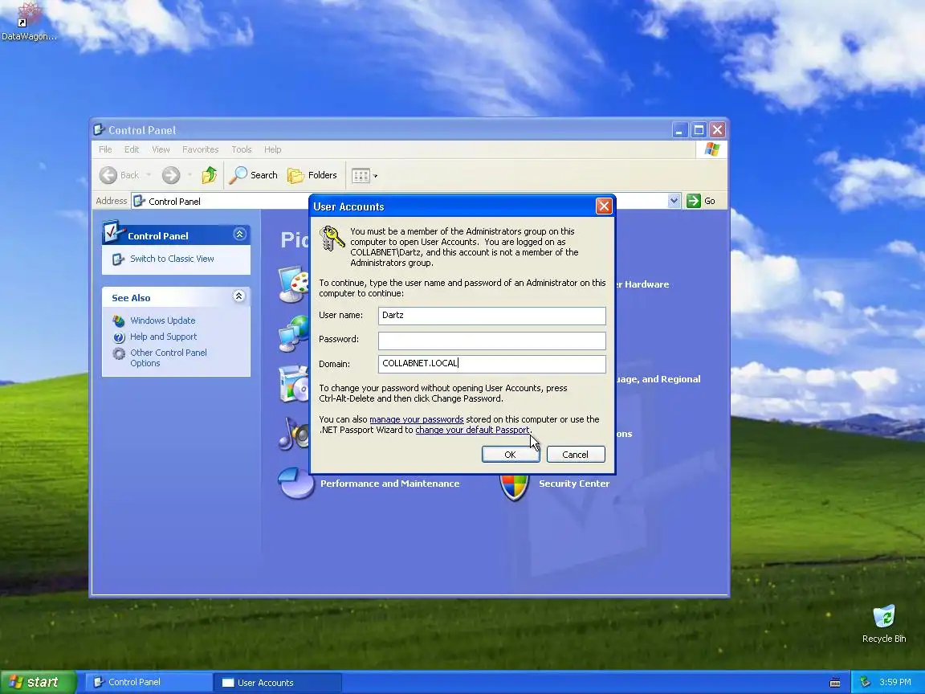Click the Domain field containing COLLABNET.LOCAL
This screenshot has height=694, width=925.
pyautogui.click(x=491, y=364)
